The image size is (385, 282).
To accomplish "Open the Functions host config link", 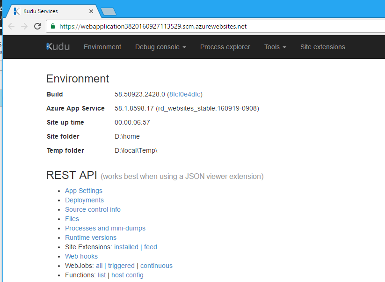I will pos(127,275).
